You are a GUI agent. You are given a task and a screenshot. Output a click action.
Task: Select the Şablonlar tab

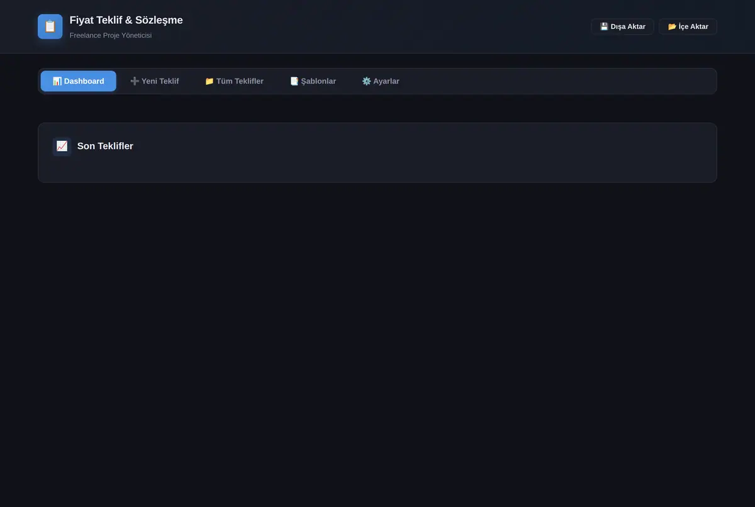[313, 81]
